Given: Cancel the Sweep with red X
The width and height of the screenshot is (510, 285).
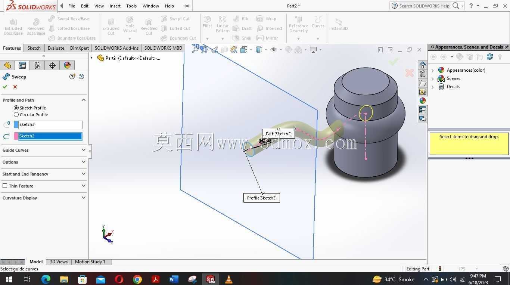Looking at the screenshot, I should (x=15, y=87).
